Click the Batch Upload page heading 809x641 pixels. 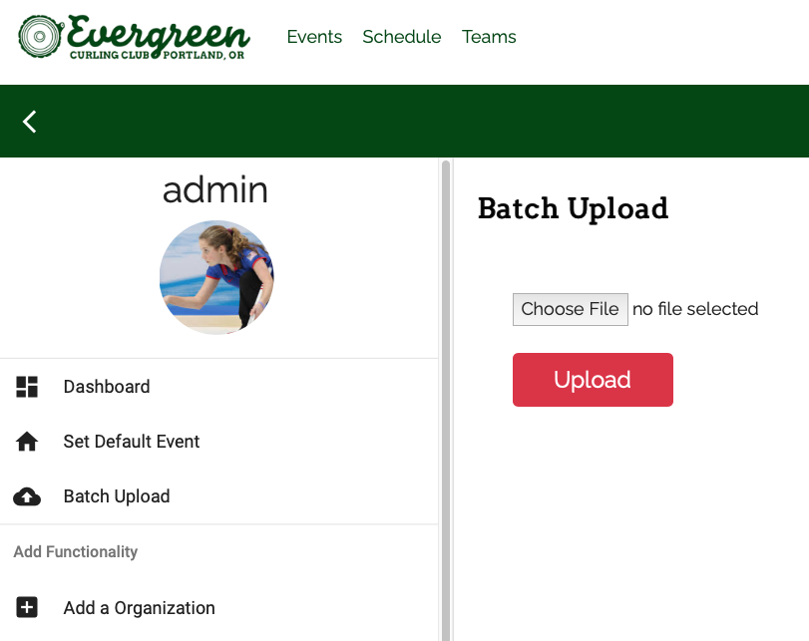573,208
